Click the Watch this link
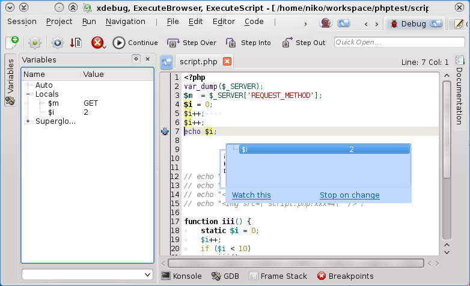Viewport: 470px width, 286px height. pos(251,195)
